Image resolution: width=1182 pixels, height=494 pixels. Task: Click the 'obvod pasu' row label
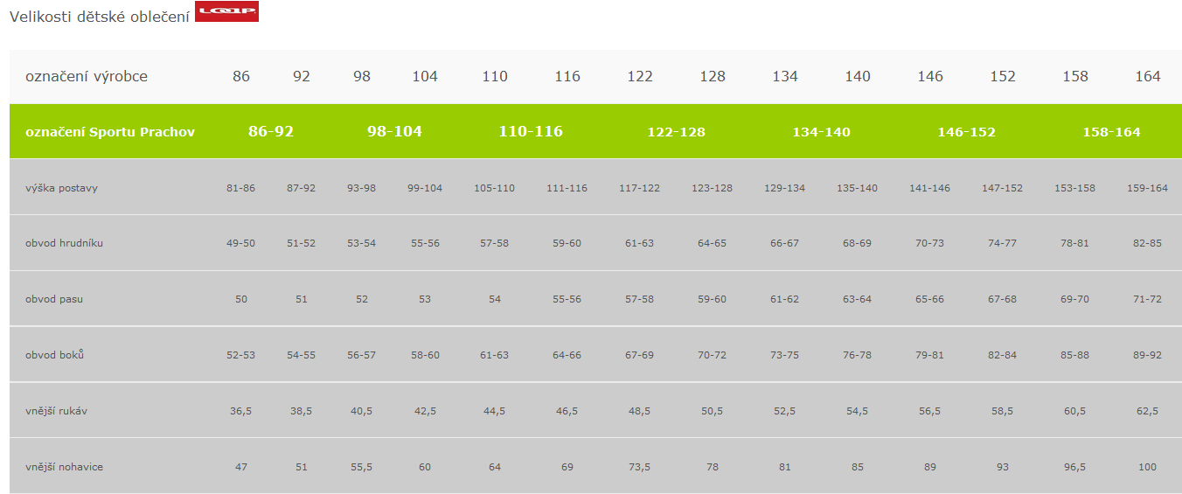pyautogui.click(x=54, y=299)
